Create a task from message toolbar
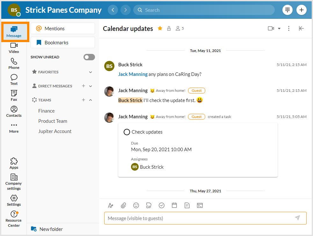Screen dimensions: 313x236 pos(162,205)
